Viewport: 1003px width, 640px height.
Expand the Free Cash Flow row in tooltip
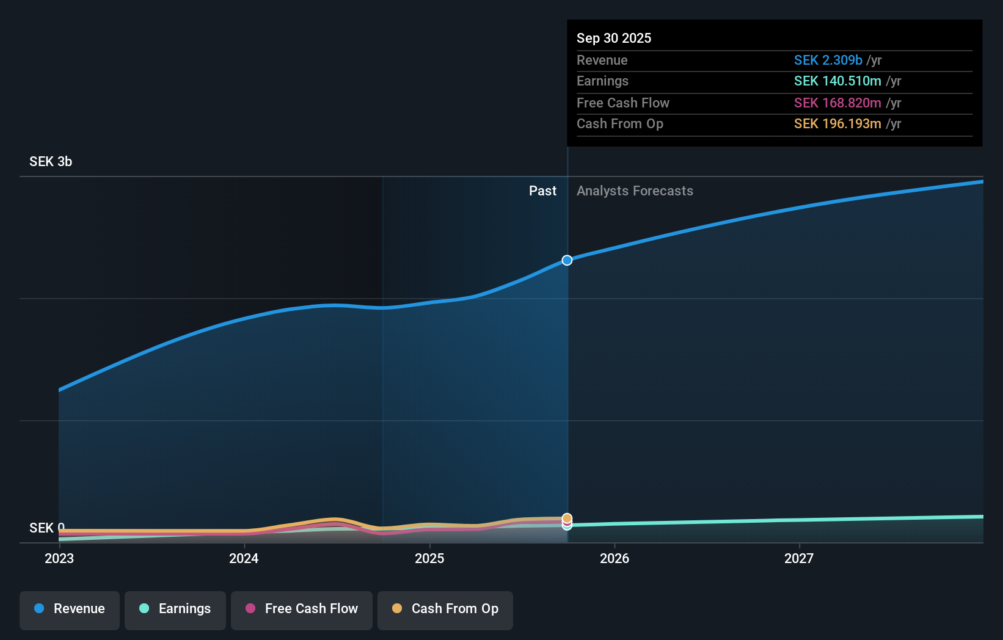point(623,103)
